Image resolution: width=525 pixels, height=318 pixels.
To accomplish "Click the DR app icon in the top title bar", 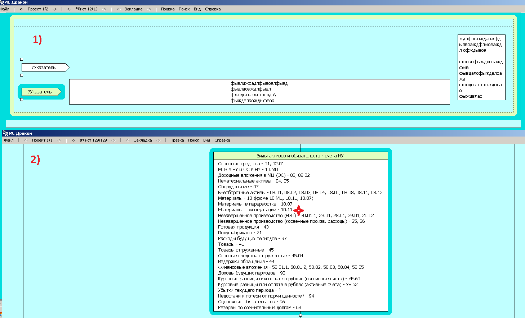I will 2,2.
